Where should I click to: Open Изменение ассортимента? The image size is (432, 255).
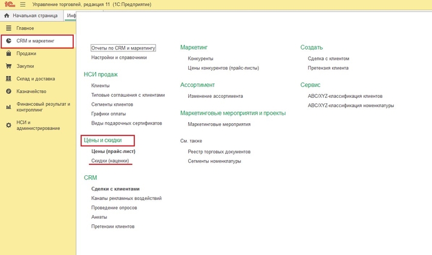click(x=215, y=96)
